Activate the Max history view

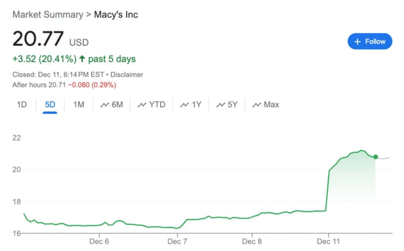coord(268,105)
